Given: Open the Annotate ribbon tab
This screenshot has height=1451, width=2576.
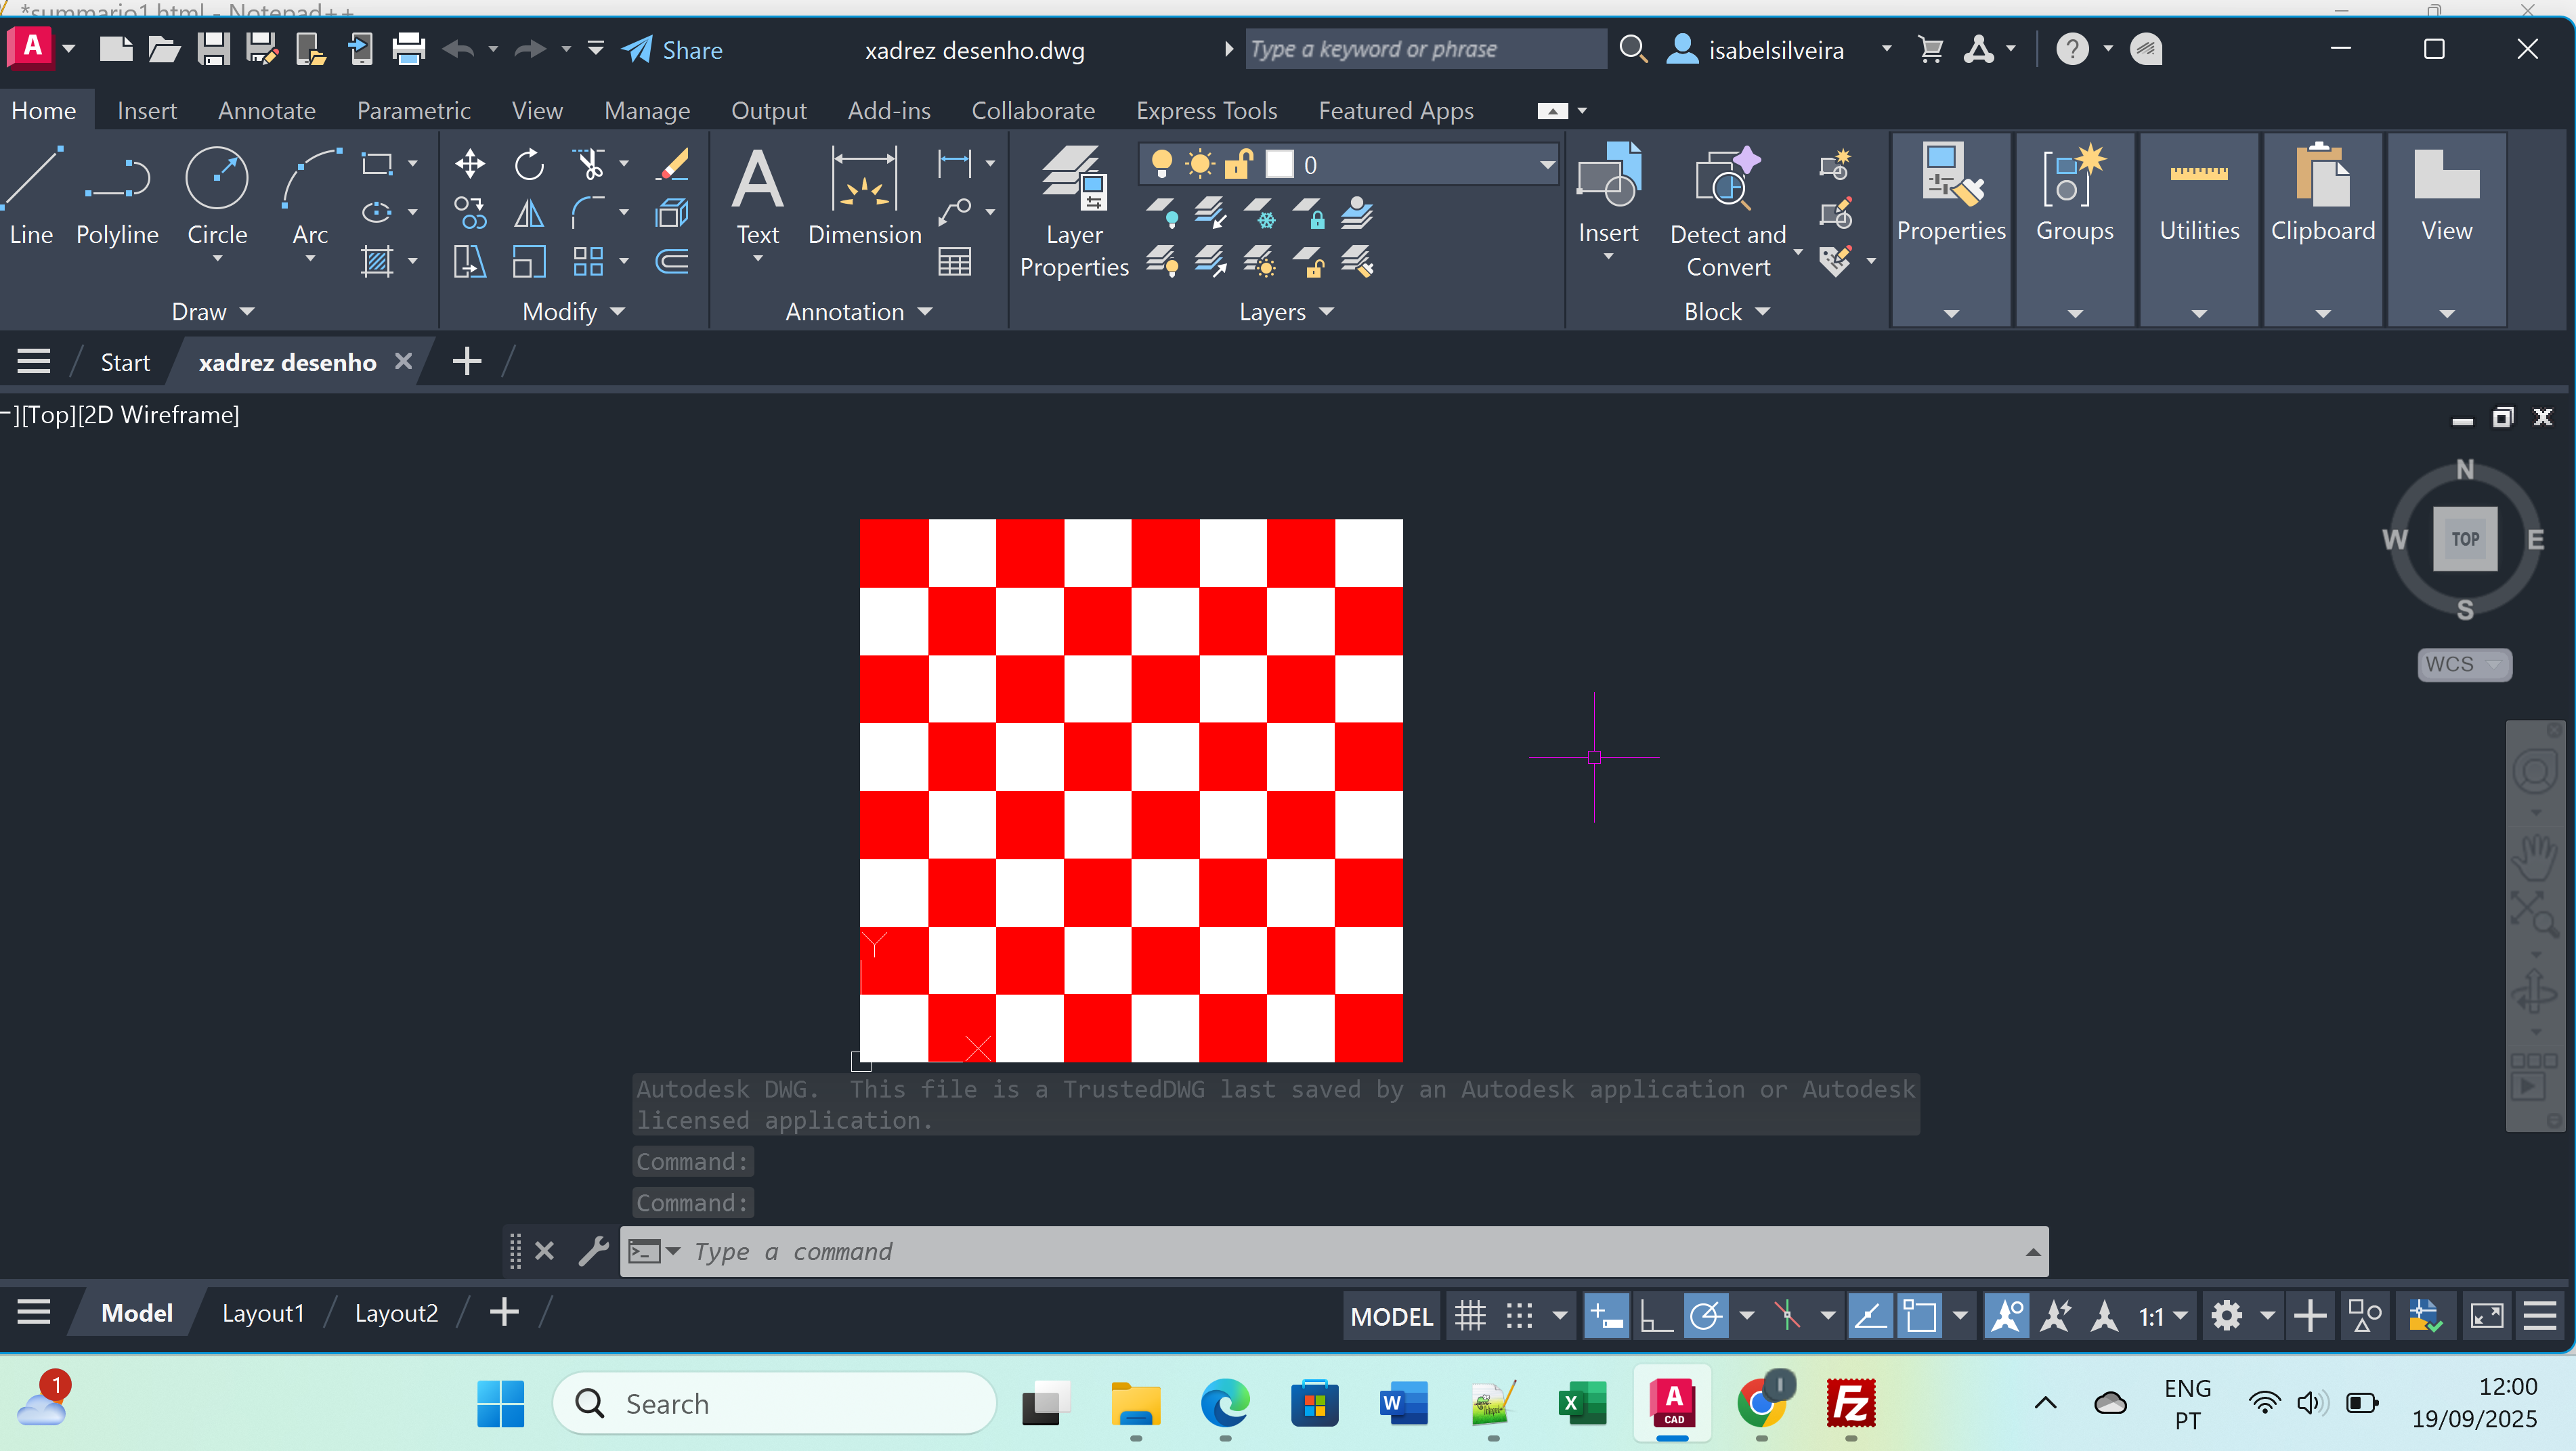Looking at the screenshot, I should tap(266, 110).
